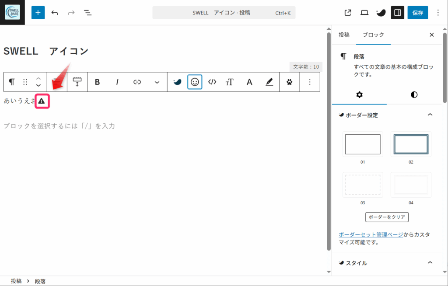
Task: Click the empty block placeholder text
Action: (x=59, y=126)
